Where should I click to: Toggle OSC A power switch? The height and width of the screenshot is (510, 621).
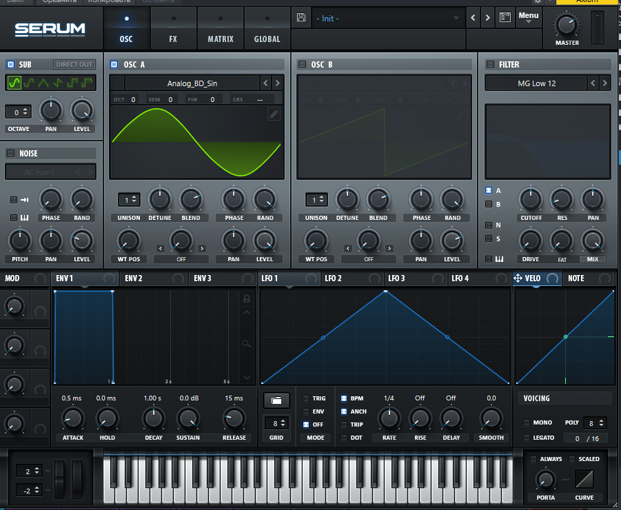click(x=114, y=64)
